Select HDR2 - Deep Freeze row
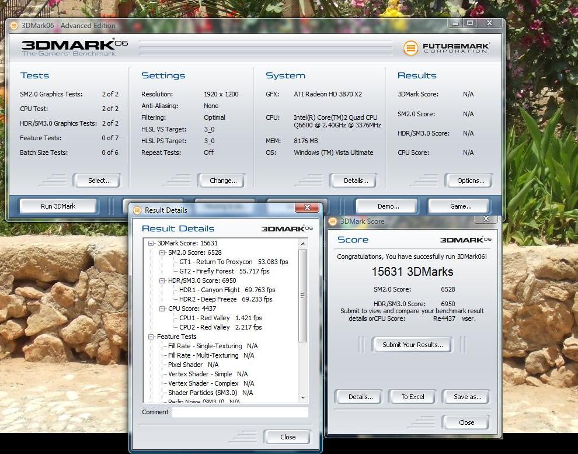This screenshot has height=454, width=578. tap(225, 299)
